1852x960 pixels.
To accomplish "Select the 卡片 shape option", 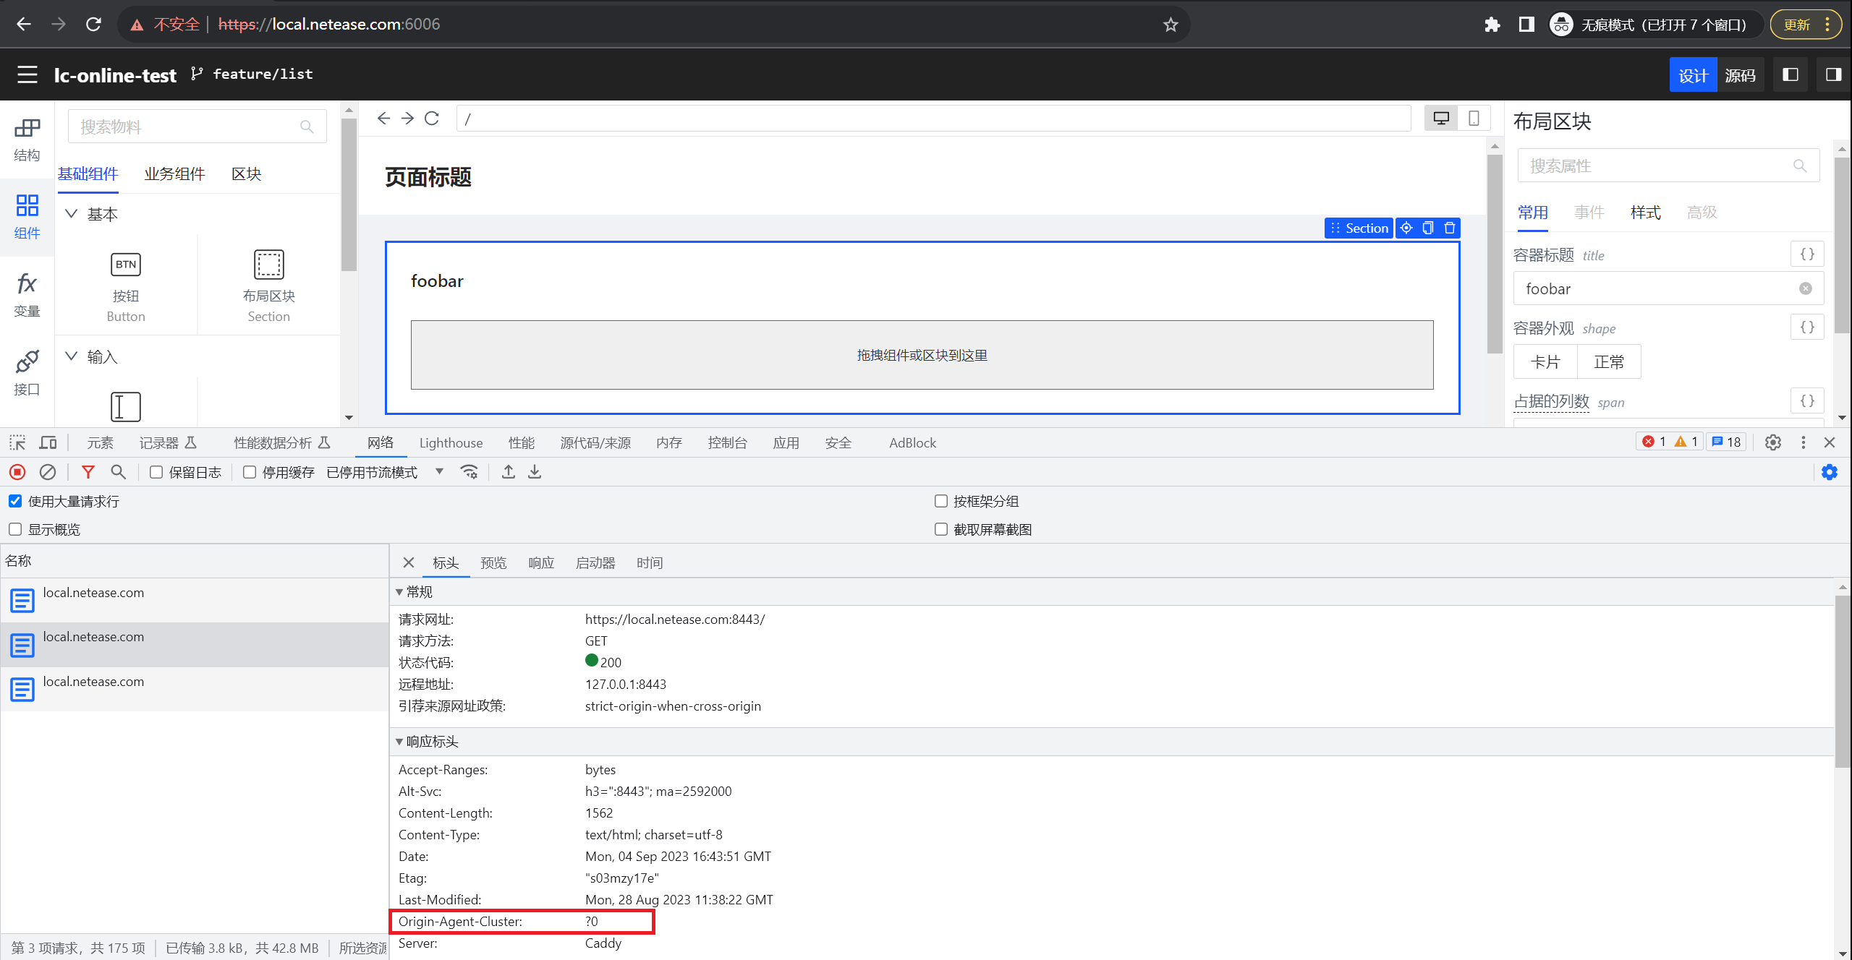I will point(1545,361).
